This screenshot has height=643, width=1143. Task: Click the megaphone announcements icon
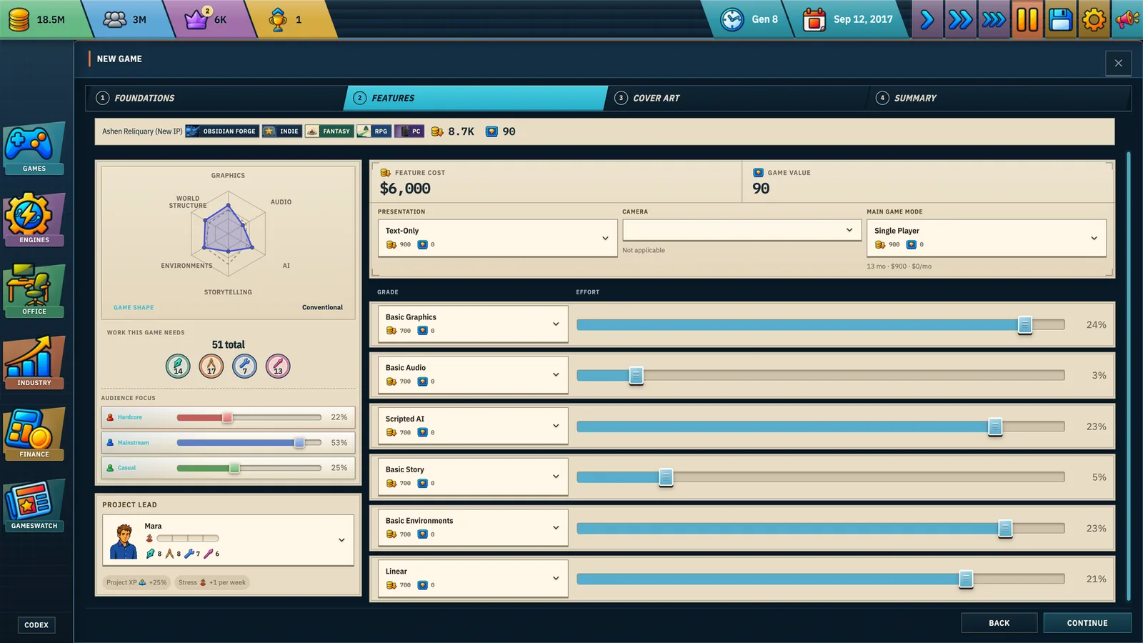1127,19
